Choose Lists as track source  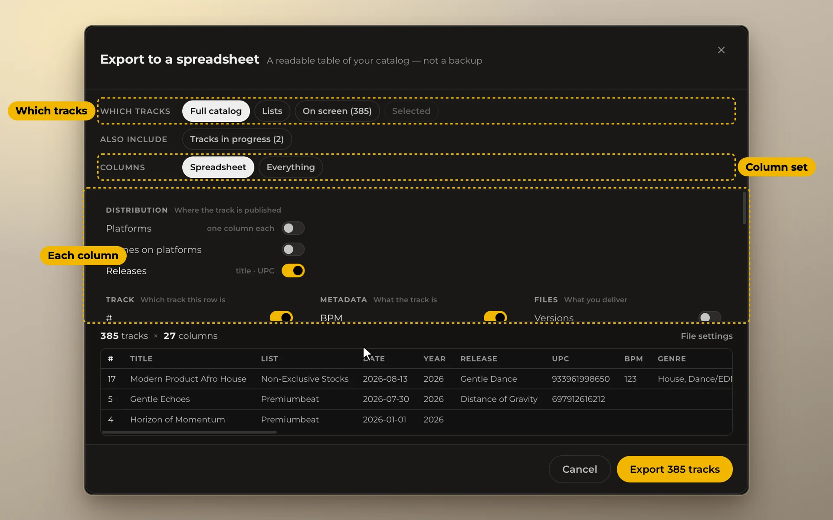click(x=272, y=111)
